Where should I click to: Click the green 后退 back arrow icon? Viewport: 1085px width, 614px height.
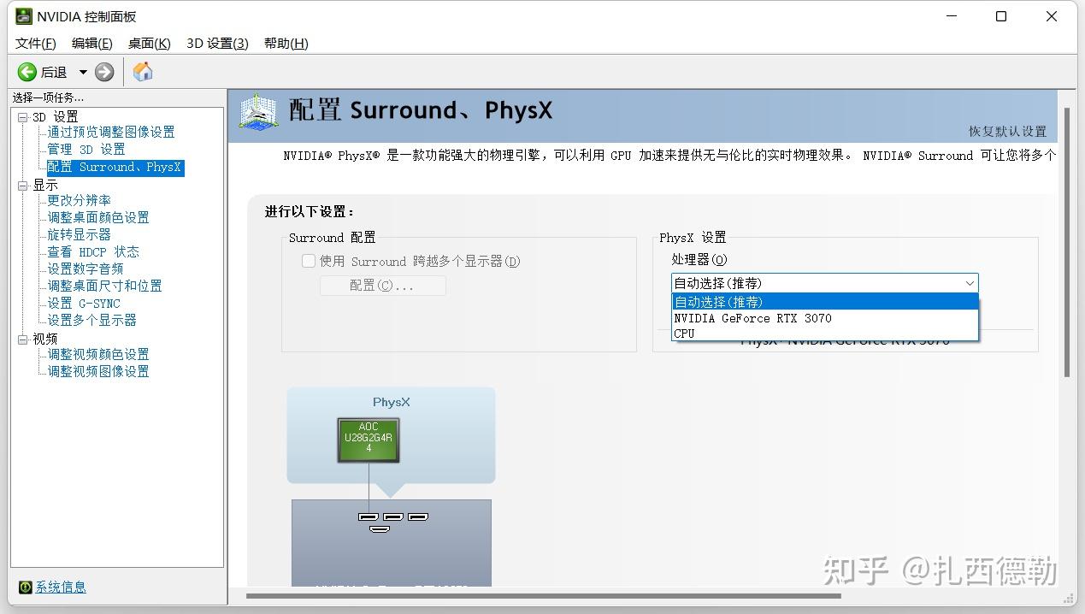27,72
